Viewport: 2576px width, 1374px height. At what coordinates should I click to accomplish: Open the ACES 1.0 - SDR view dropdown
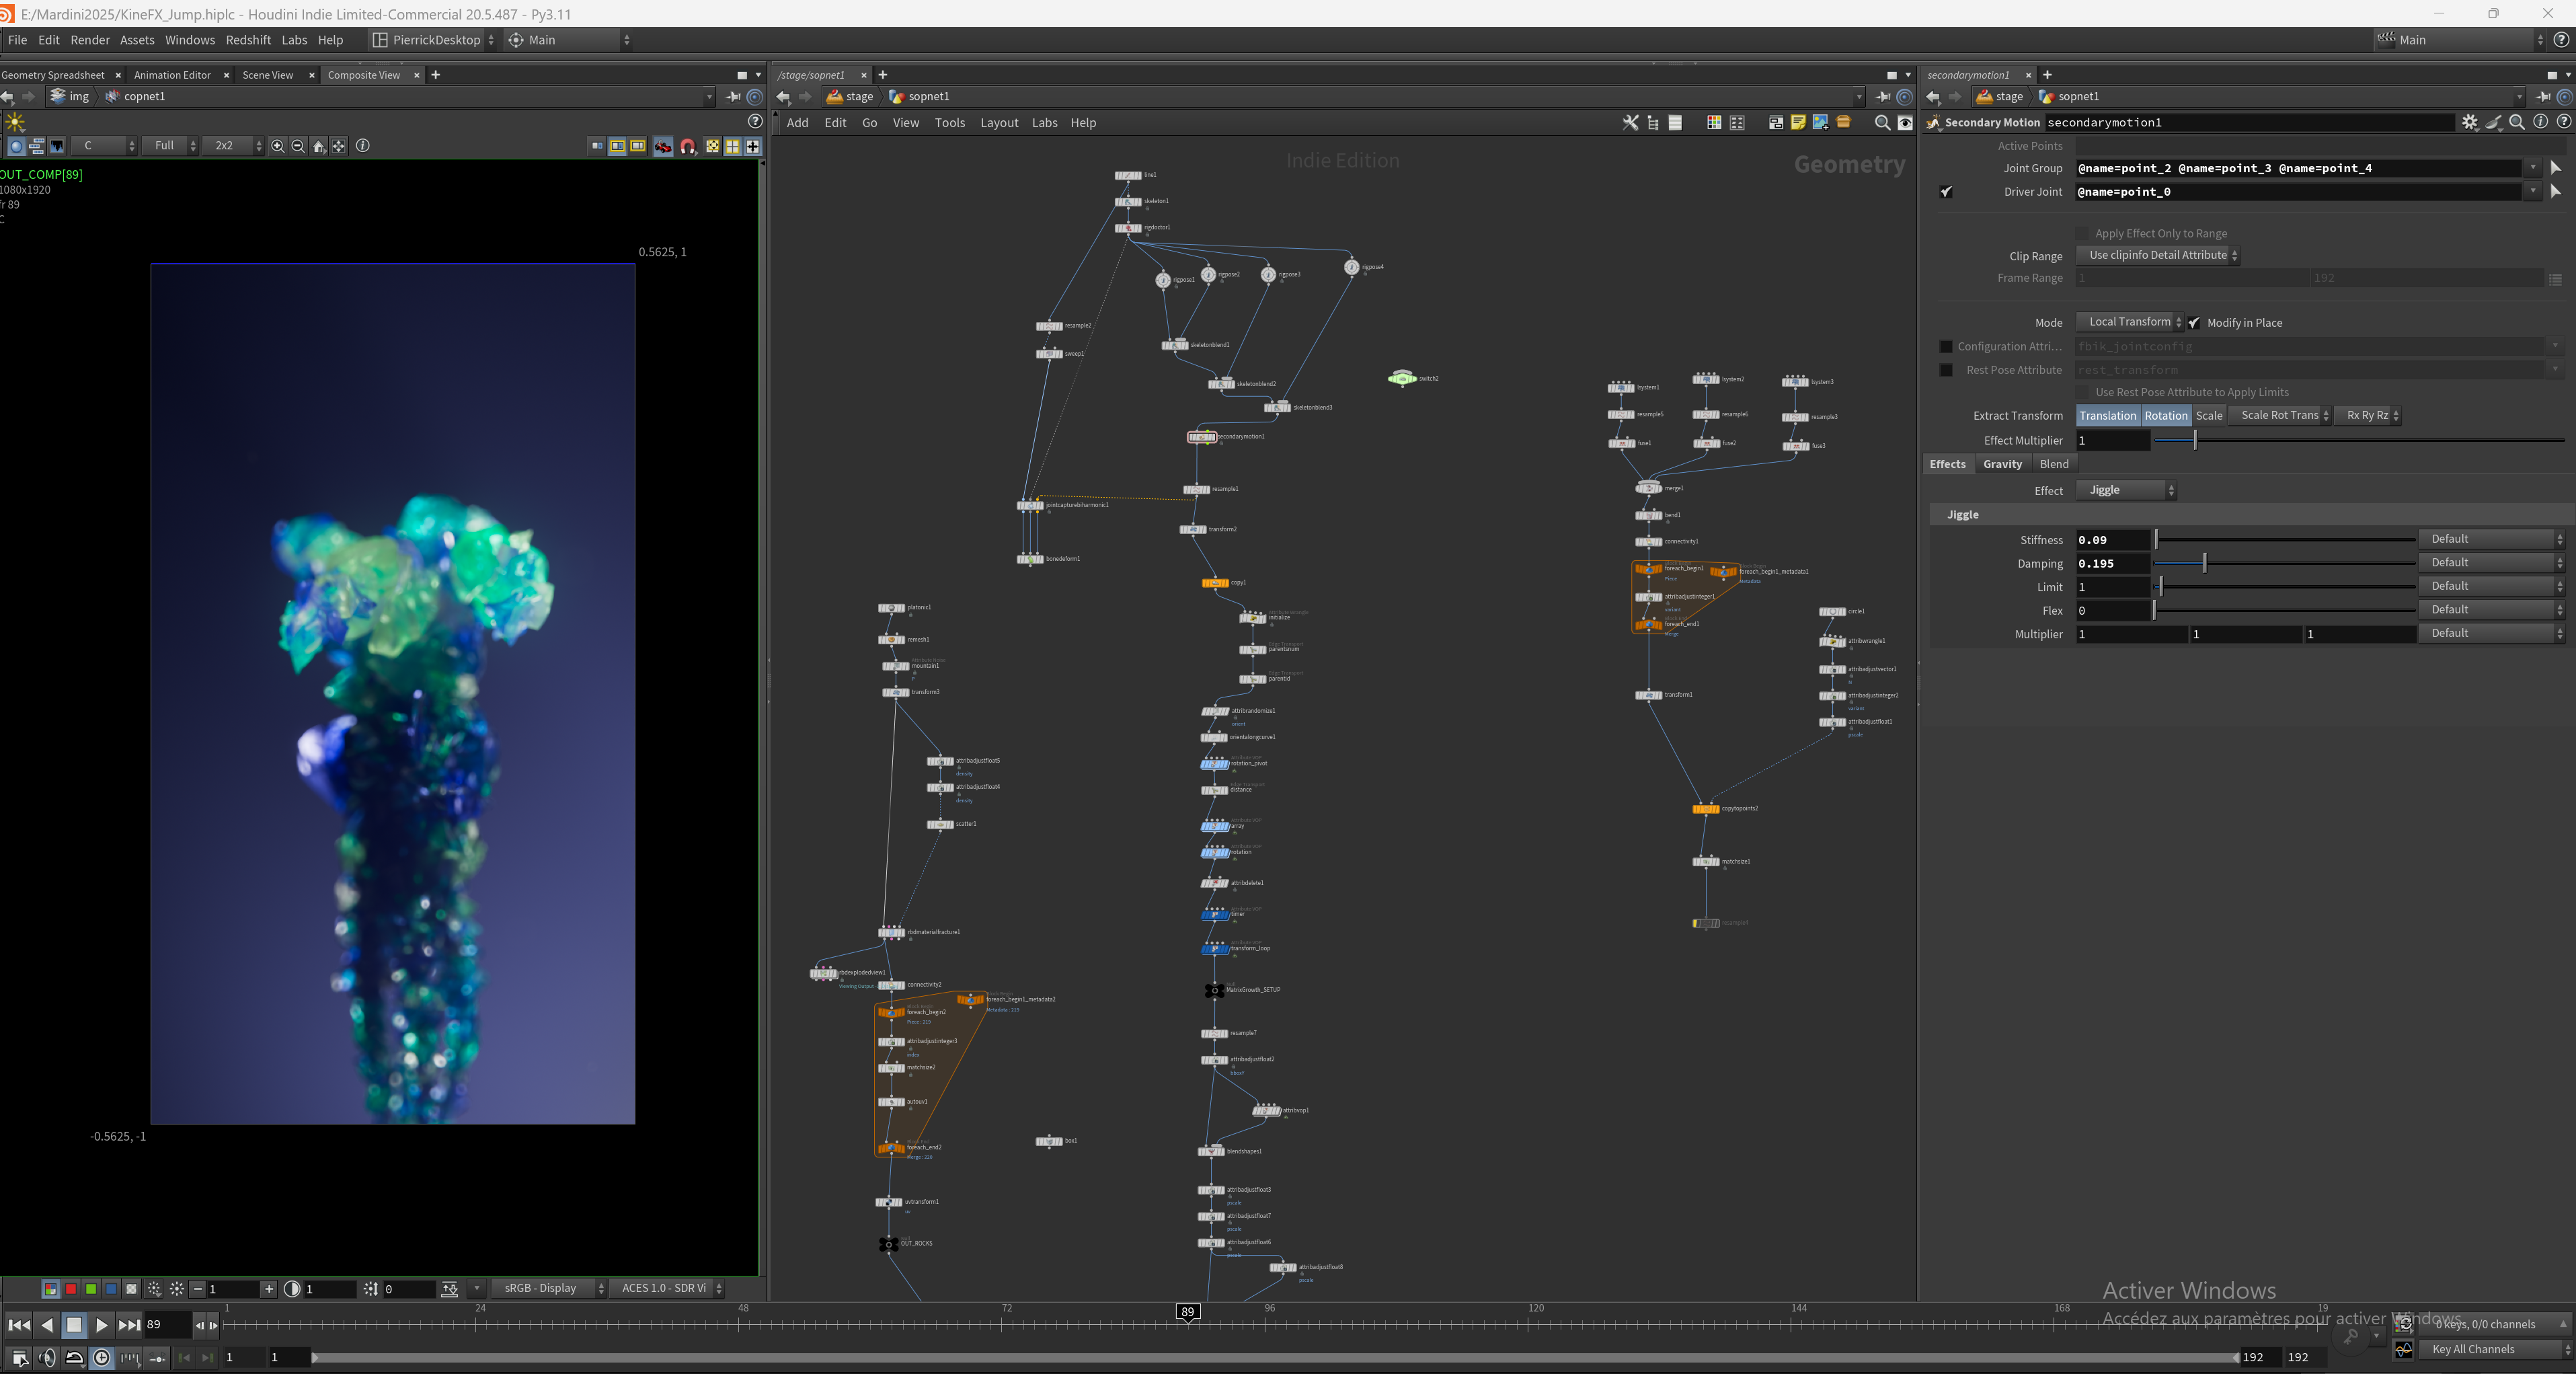click(x=667, y=1288)
